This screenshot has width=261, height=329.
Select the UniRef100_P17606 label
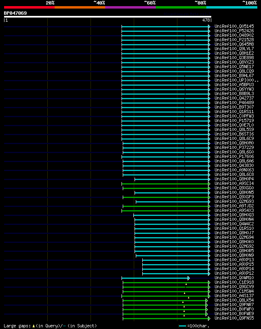click(x=234, y=156)
